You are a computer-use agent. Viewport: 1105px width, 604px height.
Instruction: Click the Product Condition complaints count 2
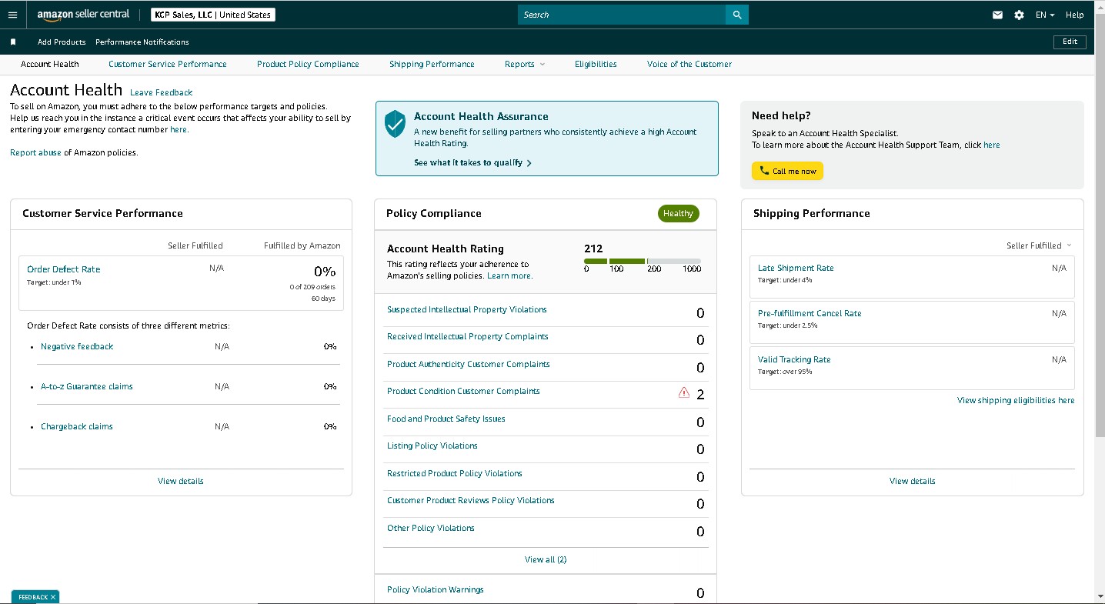tap(700, 395)
